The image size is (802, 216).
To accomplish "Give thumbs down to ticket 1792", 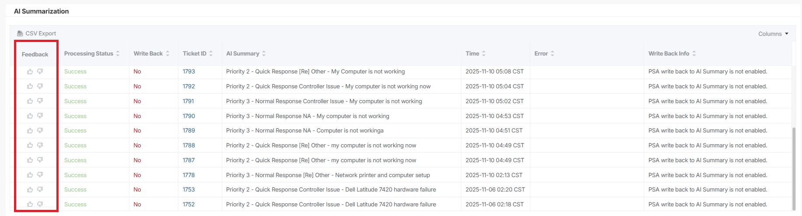I will 40,86.
